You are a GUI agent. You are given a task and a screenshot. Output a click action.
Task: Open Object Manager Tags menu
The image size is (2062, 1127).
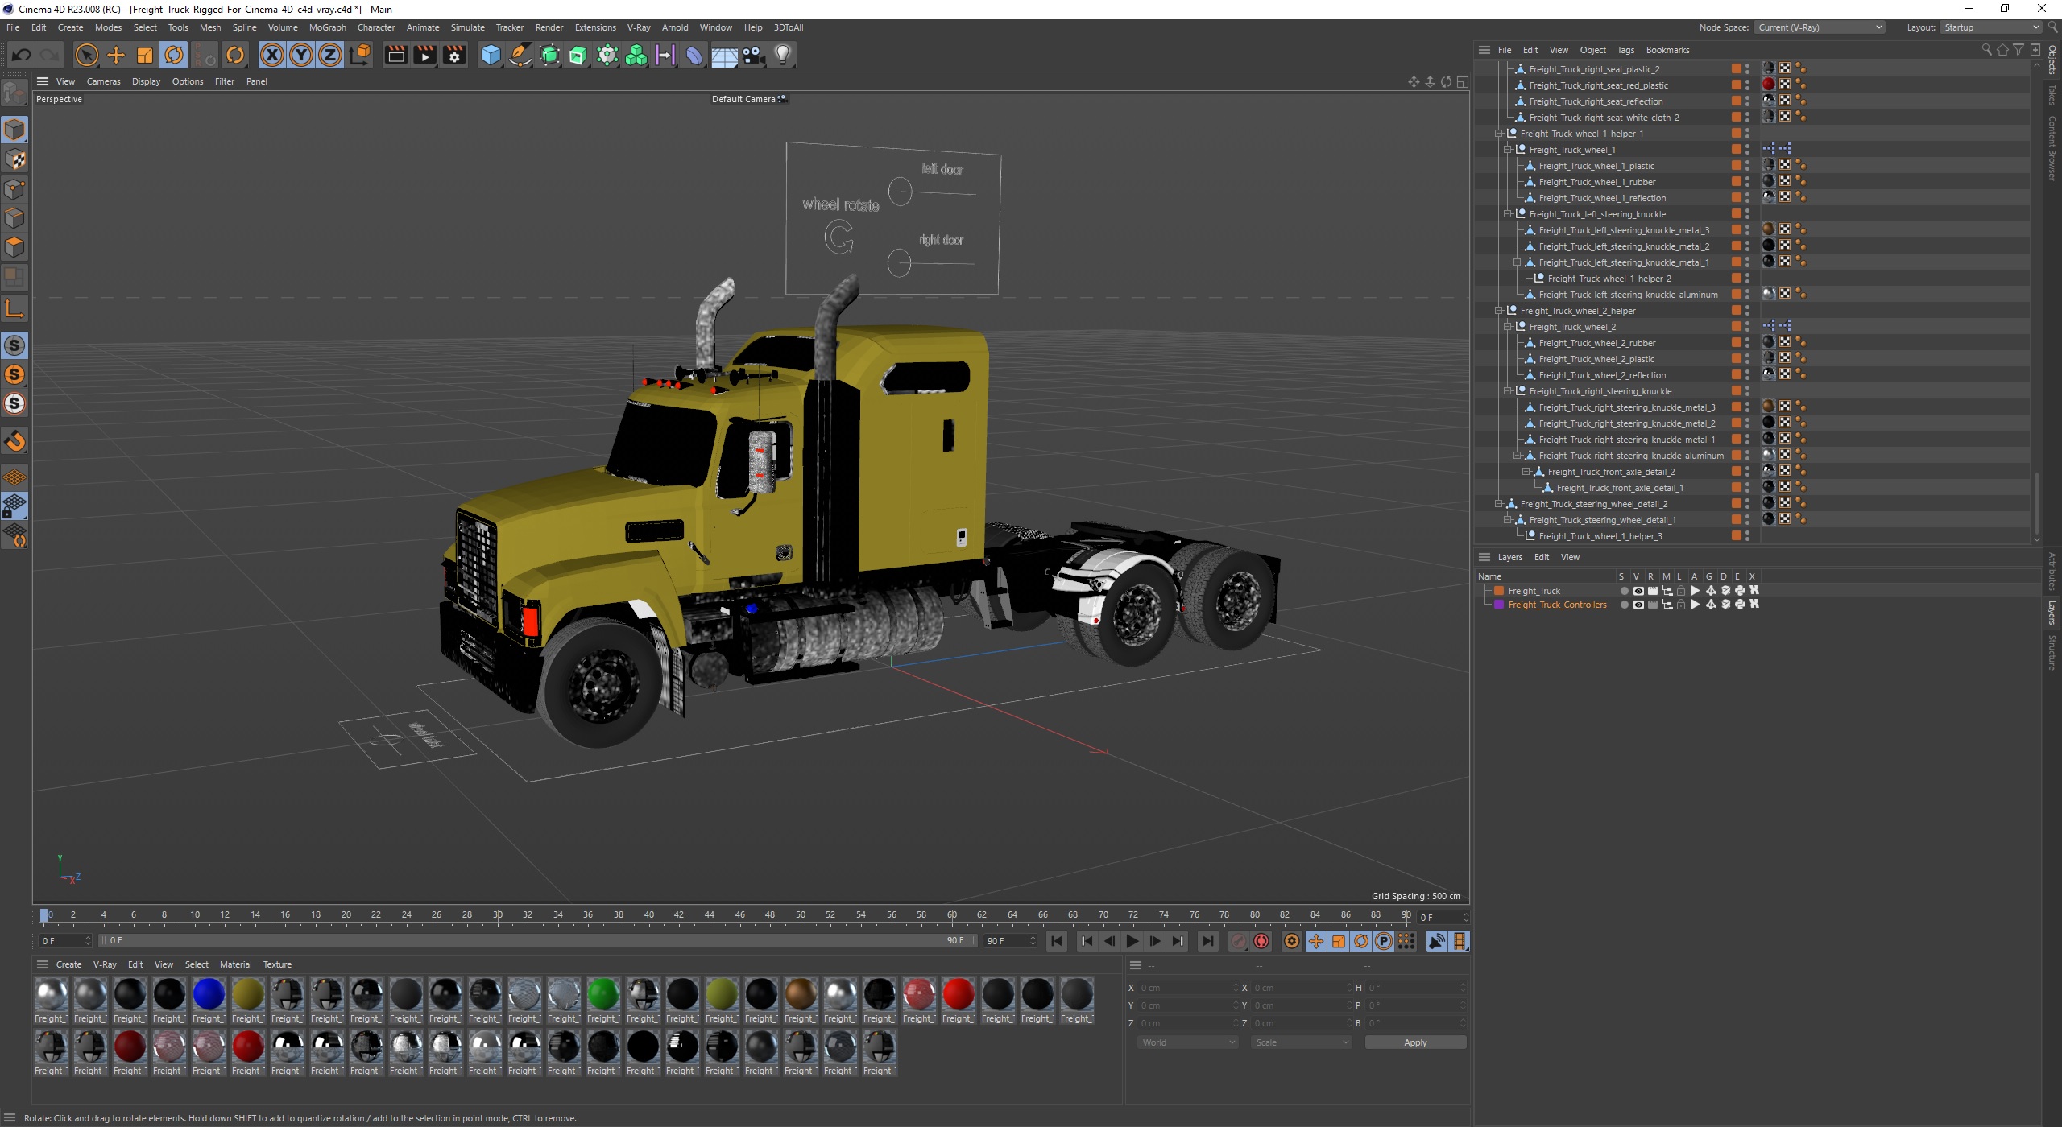tap(1625, 50)
